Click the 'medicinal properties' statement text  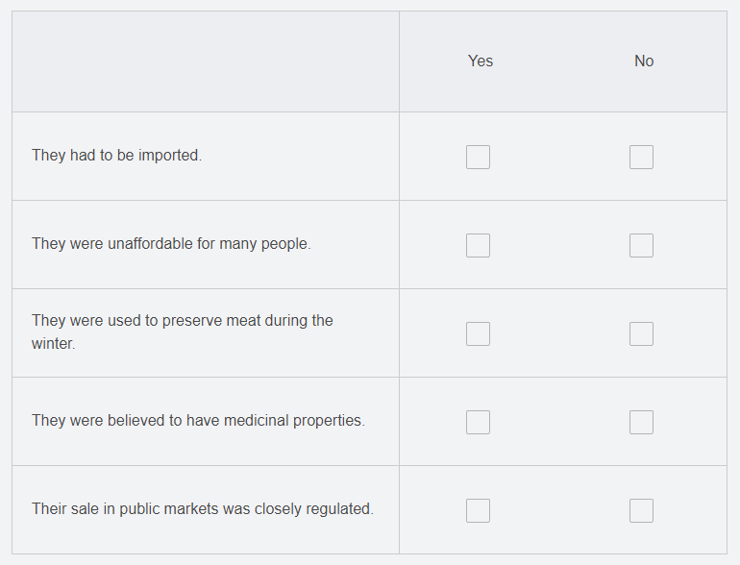pyautogui.click(x=198, y=421)
